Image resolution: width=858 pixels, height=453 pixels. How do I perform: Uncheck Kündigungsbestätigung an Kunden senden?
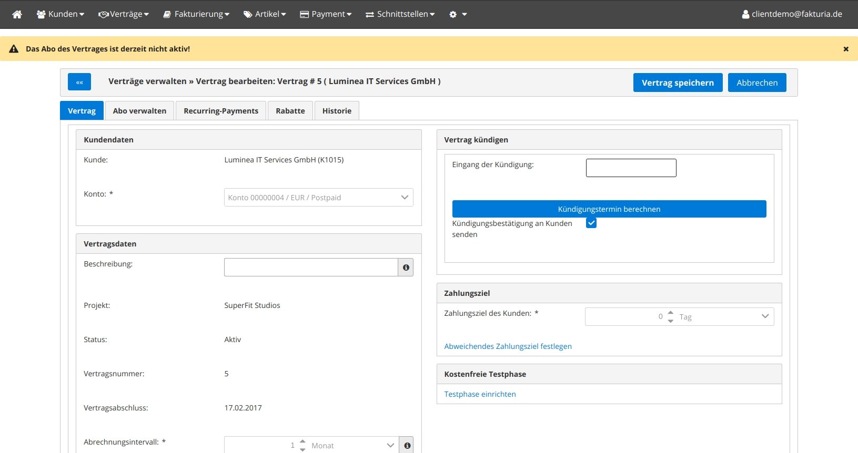pos(591,223)
